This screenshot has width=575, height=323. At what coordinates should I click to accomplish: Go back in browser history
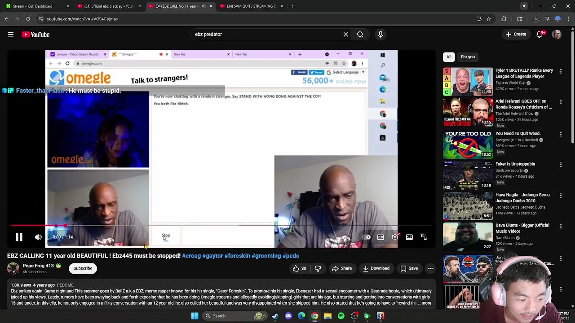coord(7,19)
